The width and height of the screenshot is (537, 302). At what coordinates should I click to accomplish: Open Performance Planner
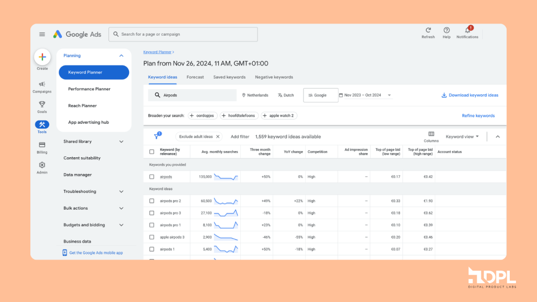click(89, 89)
